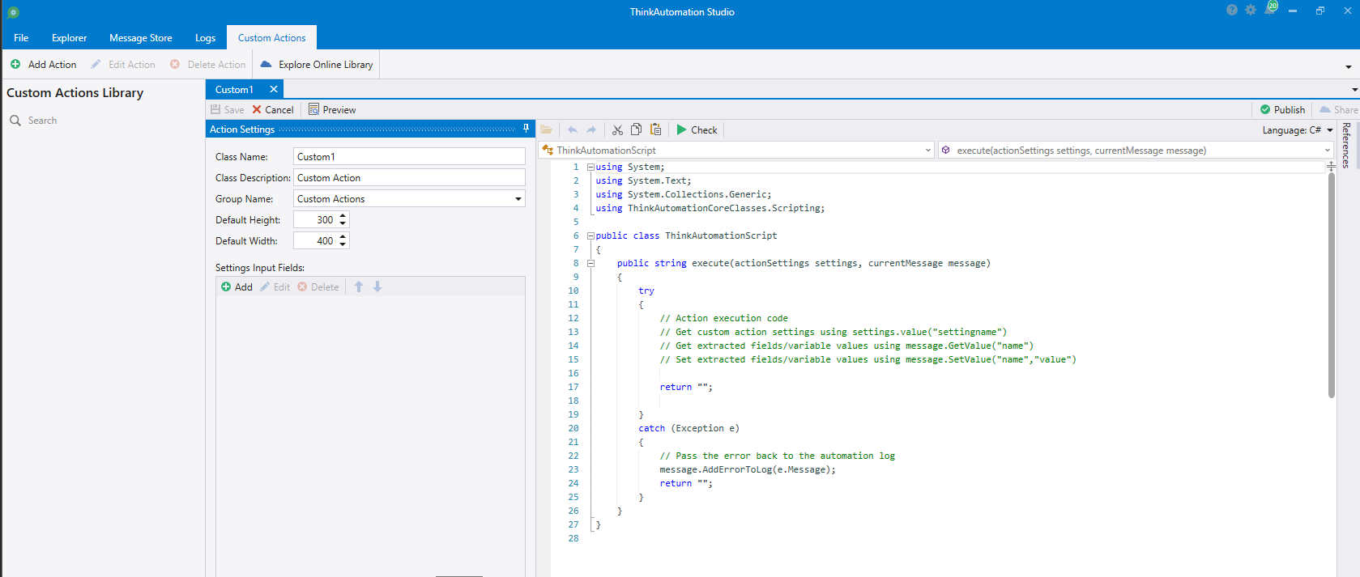1360x577 pixels.
Task: Open the help icon in title bar
Action: point(1232,11)
